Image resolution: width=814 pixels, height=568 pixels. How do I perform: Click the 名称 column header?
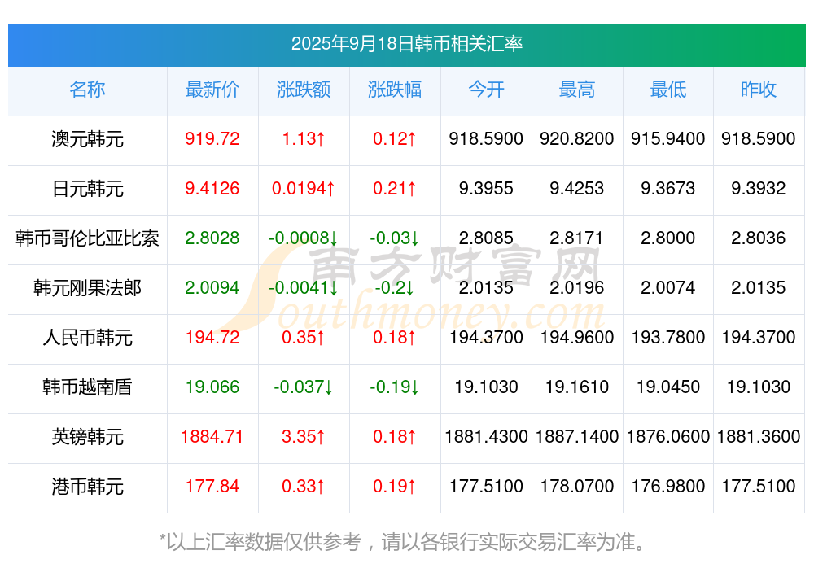click(87, 90)
